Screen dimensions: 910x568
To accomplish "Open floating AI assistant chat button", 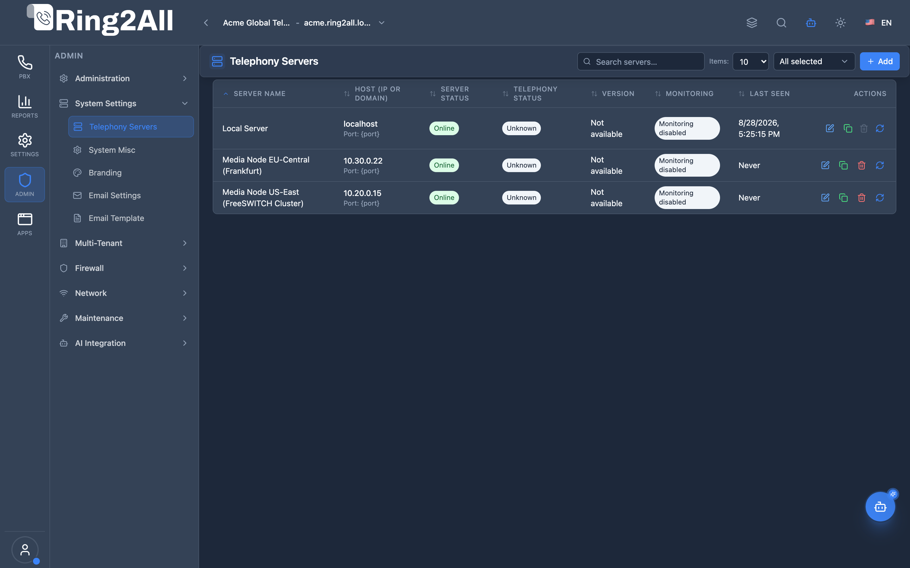I will coord(880,507).
